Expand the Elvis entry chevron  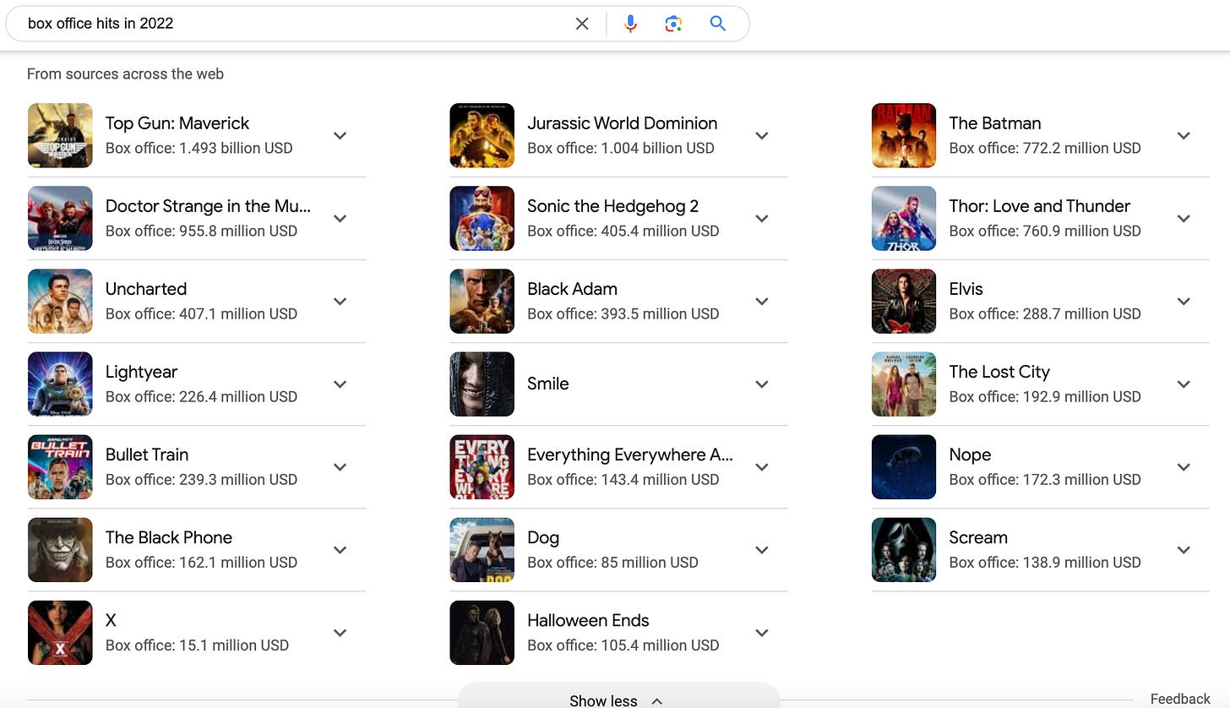point(1184,301)
